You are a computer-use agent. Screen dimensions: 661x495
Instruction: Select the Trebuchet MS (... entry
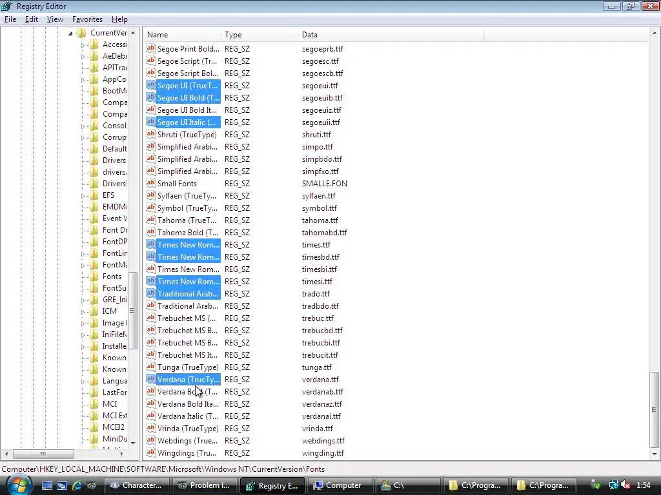click(x=187, y=318)
